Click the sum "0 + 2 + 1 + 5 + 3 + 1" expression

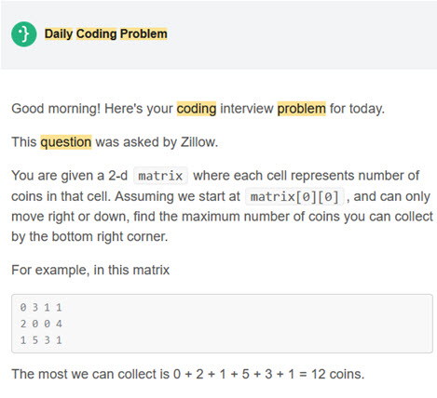click(234, 374)
